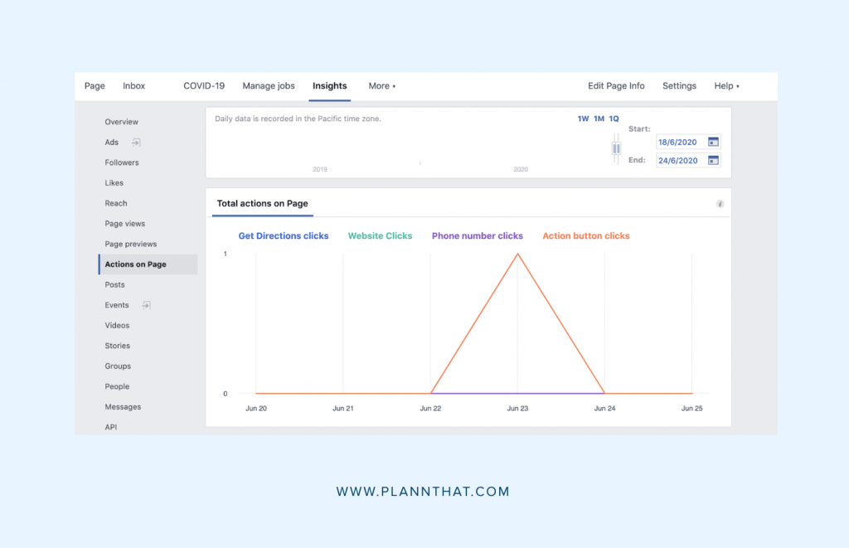Open Videos in the sidebar
This screenshot has height=548, width=849.
click(117, 326)
